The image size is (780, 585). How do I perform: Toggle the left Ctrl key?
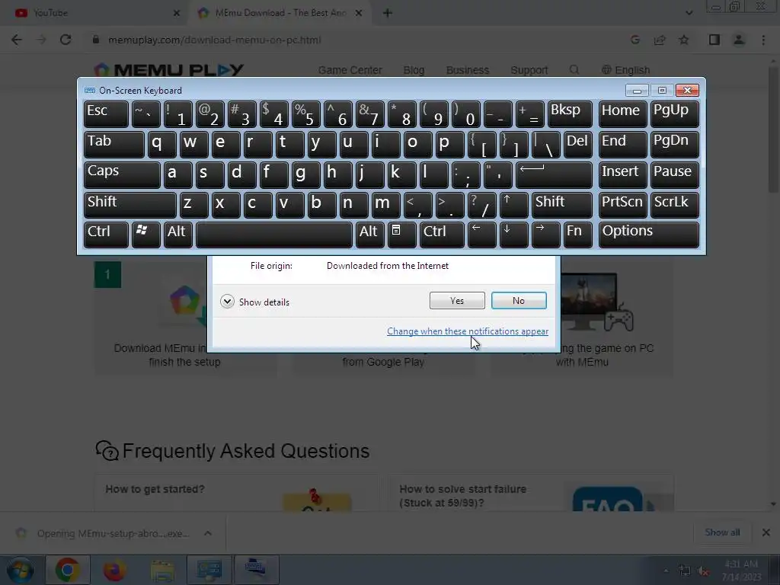coord(106,235)
